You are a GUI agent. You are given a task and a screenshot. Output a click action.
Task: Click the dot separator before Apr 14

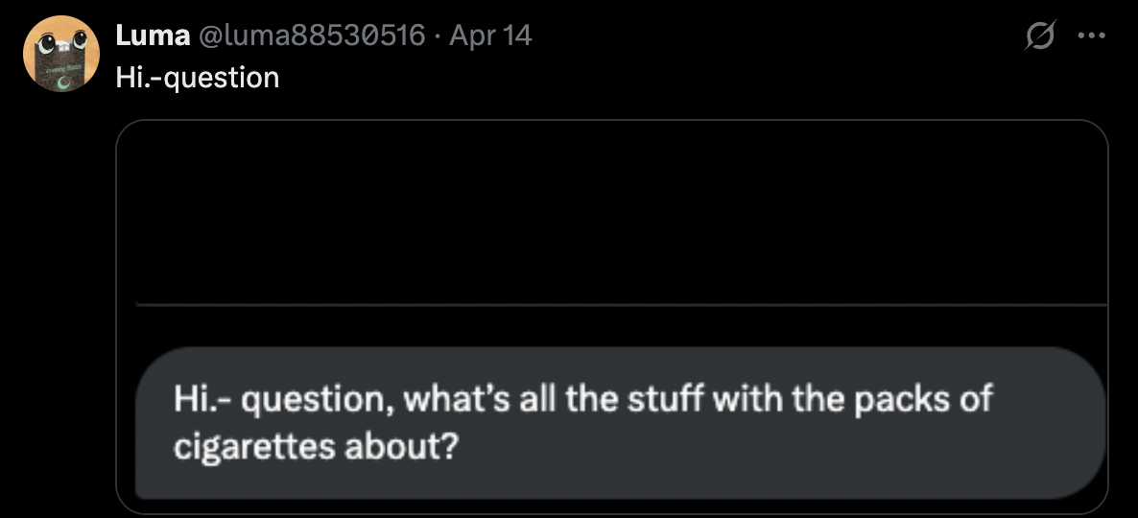click(438, 35)
